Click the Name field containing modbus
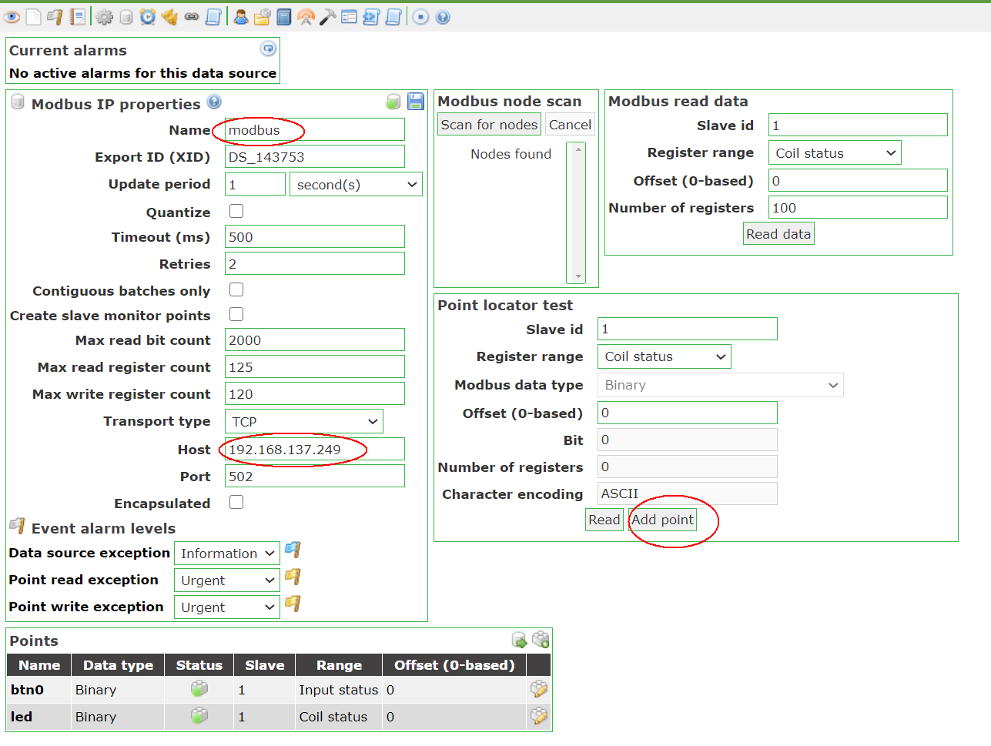This screenshot has height=746, width=991. pos(315,129)
